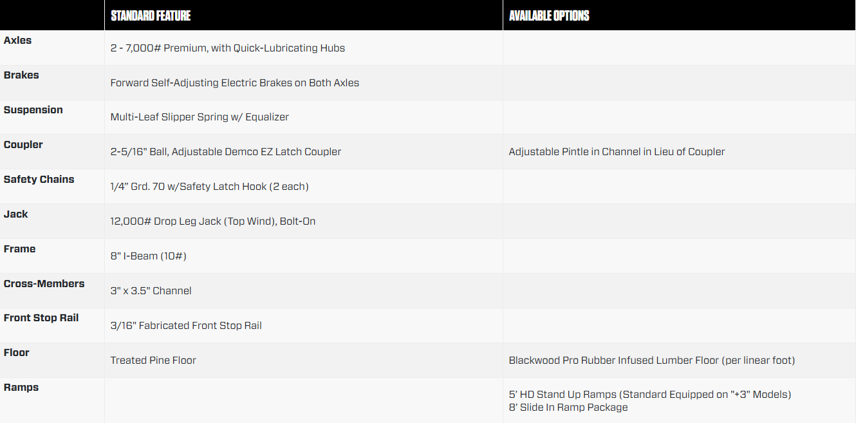Click the Jack row label
The width and height of the screenshot is (856, 423).
pyautogui.click(x=16, y=214)
